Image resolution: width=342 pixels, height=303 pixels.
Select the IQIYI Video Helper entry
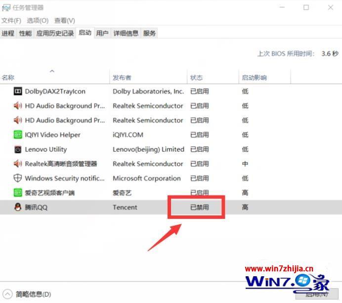coord(52,135)
